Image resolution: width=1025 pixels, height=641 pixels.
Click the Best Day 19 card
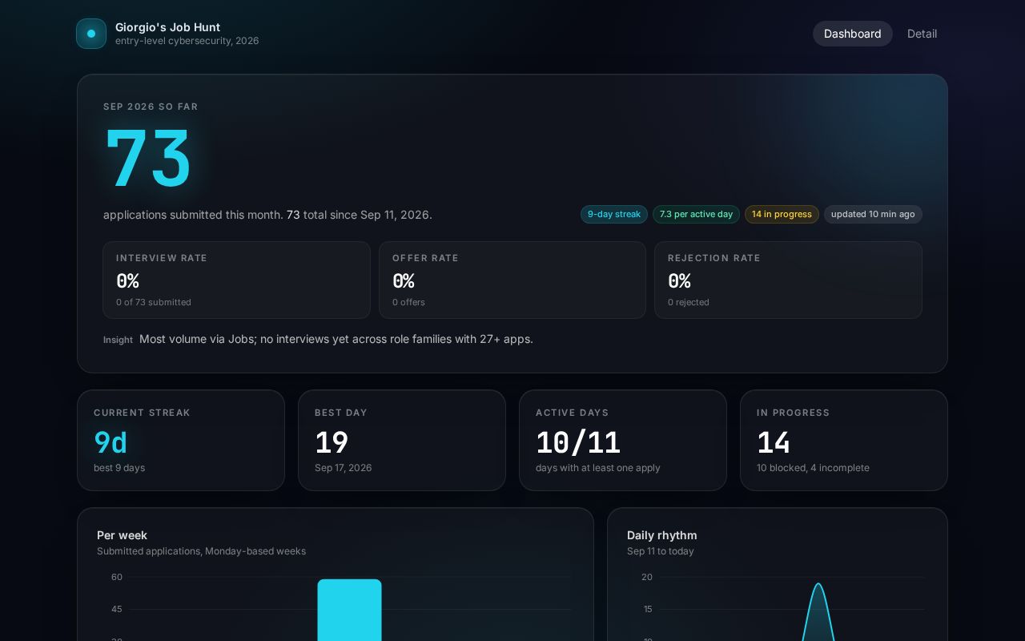[402, 440]
